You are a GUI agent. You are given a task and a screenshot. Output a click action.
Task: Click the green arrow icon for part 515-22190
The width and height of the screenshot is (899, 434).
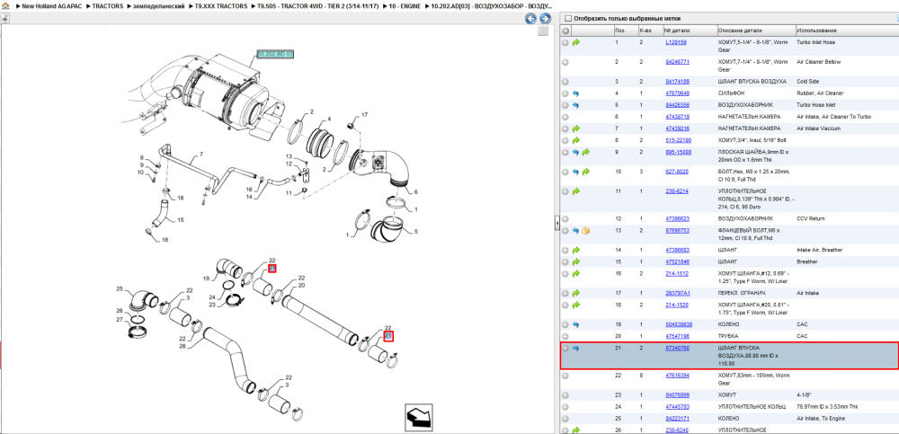click(576, 140)
